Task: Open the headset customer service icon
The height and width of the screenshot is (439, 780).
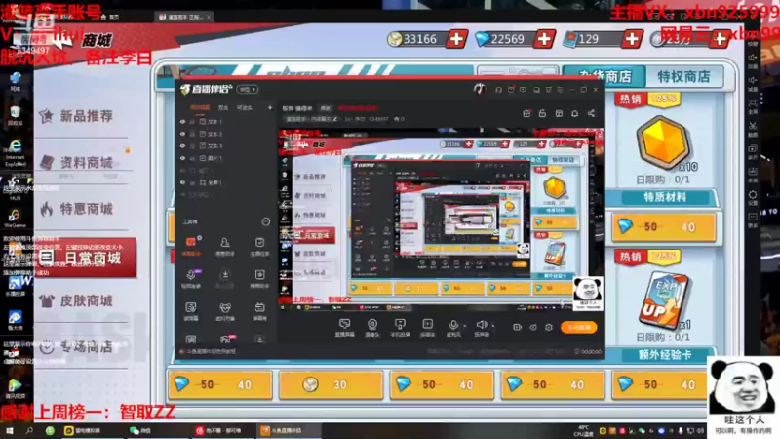Action: tap(498, 90)
